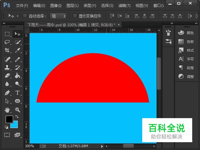Select the Hand tool

click(7, 110)
